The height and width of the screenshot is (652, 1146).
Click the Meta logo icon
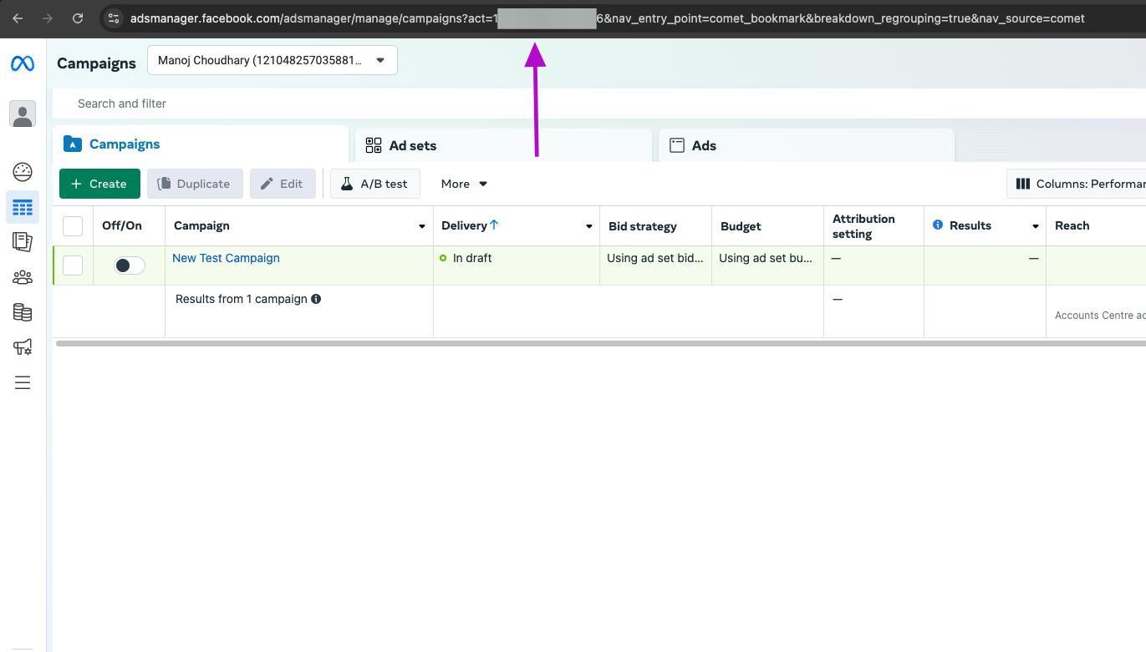23,63
